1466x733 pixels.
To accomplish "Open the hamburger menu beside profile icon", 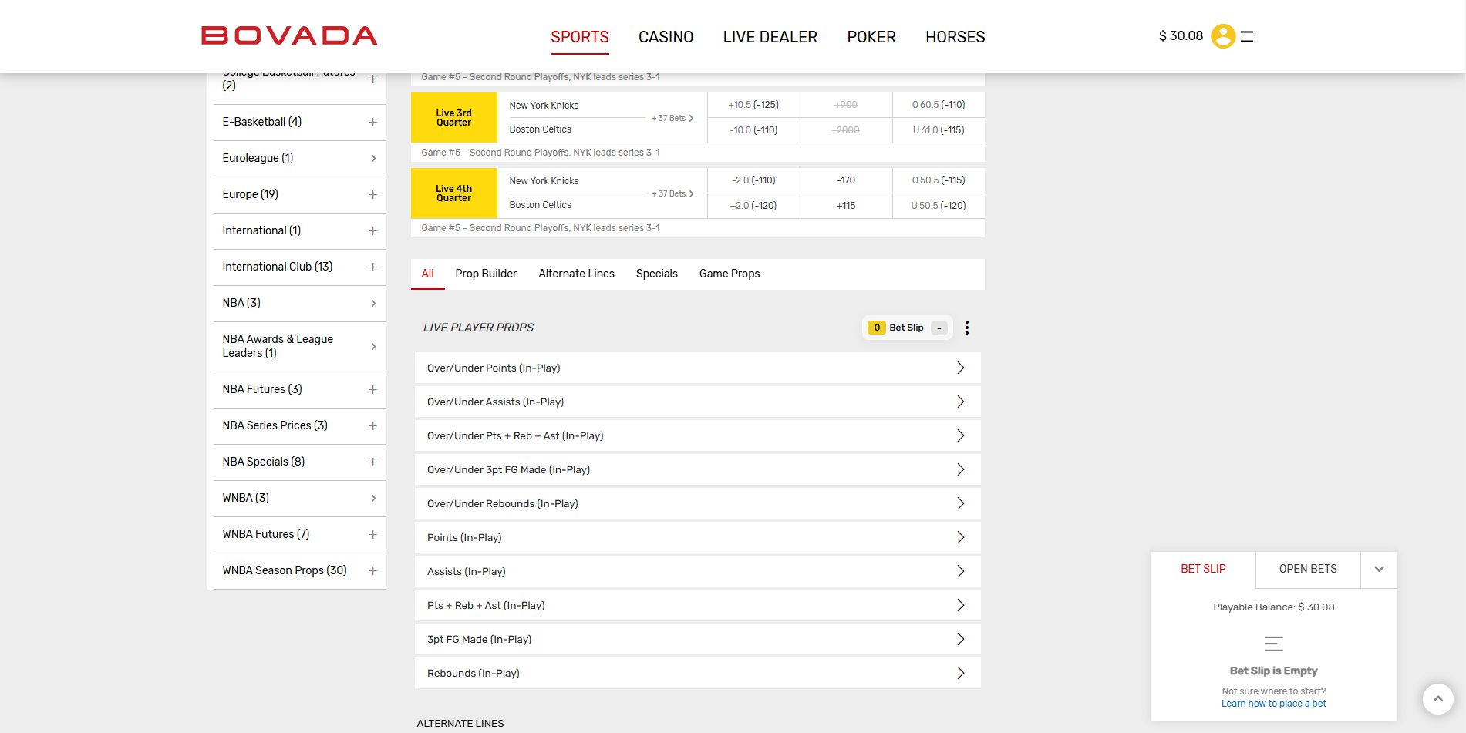I will (1247, 36).
